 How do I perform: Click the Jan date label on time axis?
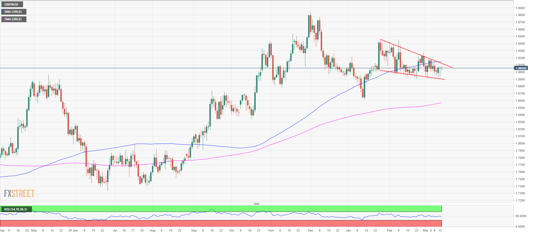coord(348,230)
